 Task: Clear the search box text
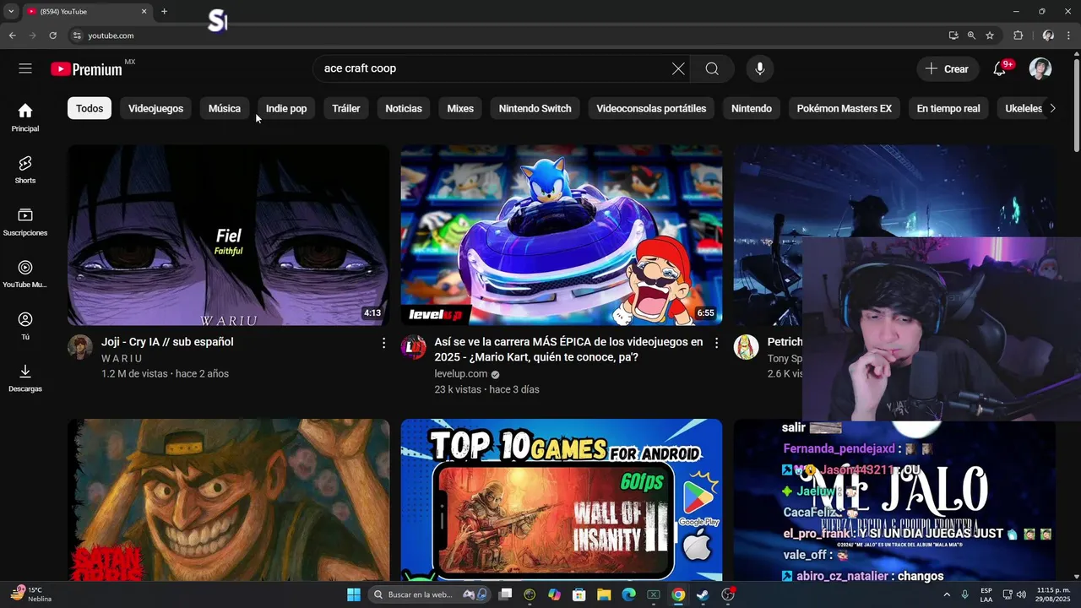pyautogui.click(x=678, y=68)
